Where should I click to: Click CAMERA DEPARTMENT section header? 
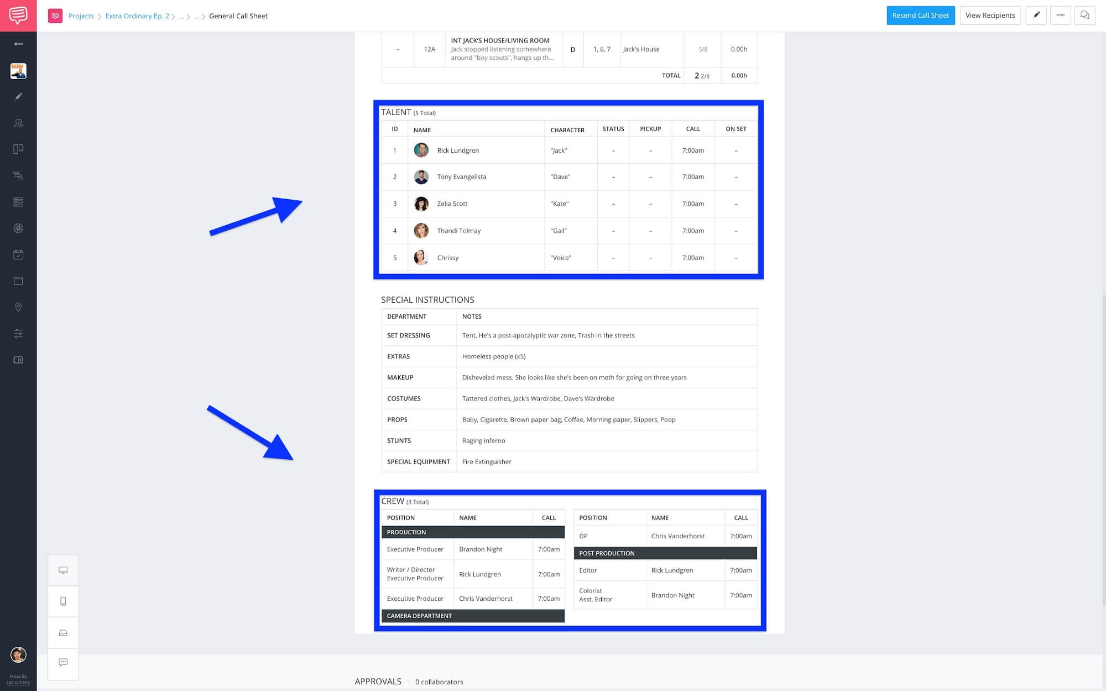pyautogui.click(x=473, y=616)
